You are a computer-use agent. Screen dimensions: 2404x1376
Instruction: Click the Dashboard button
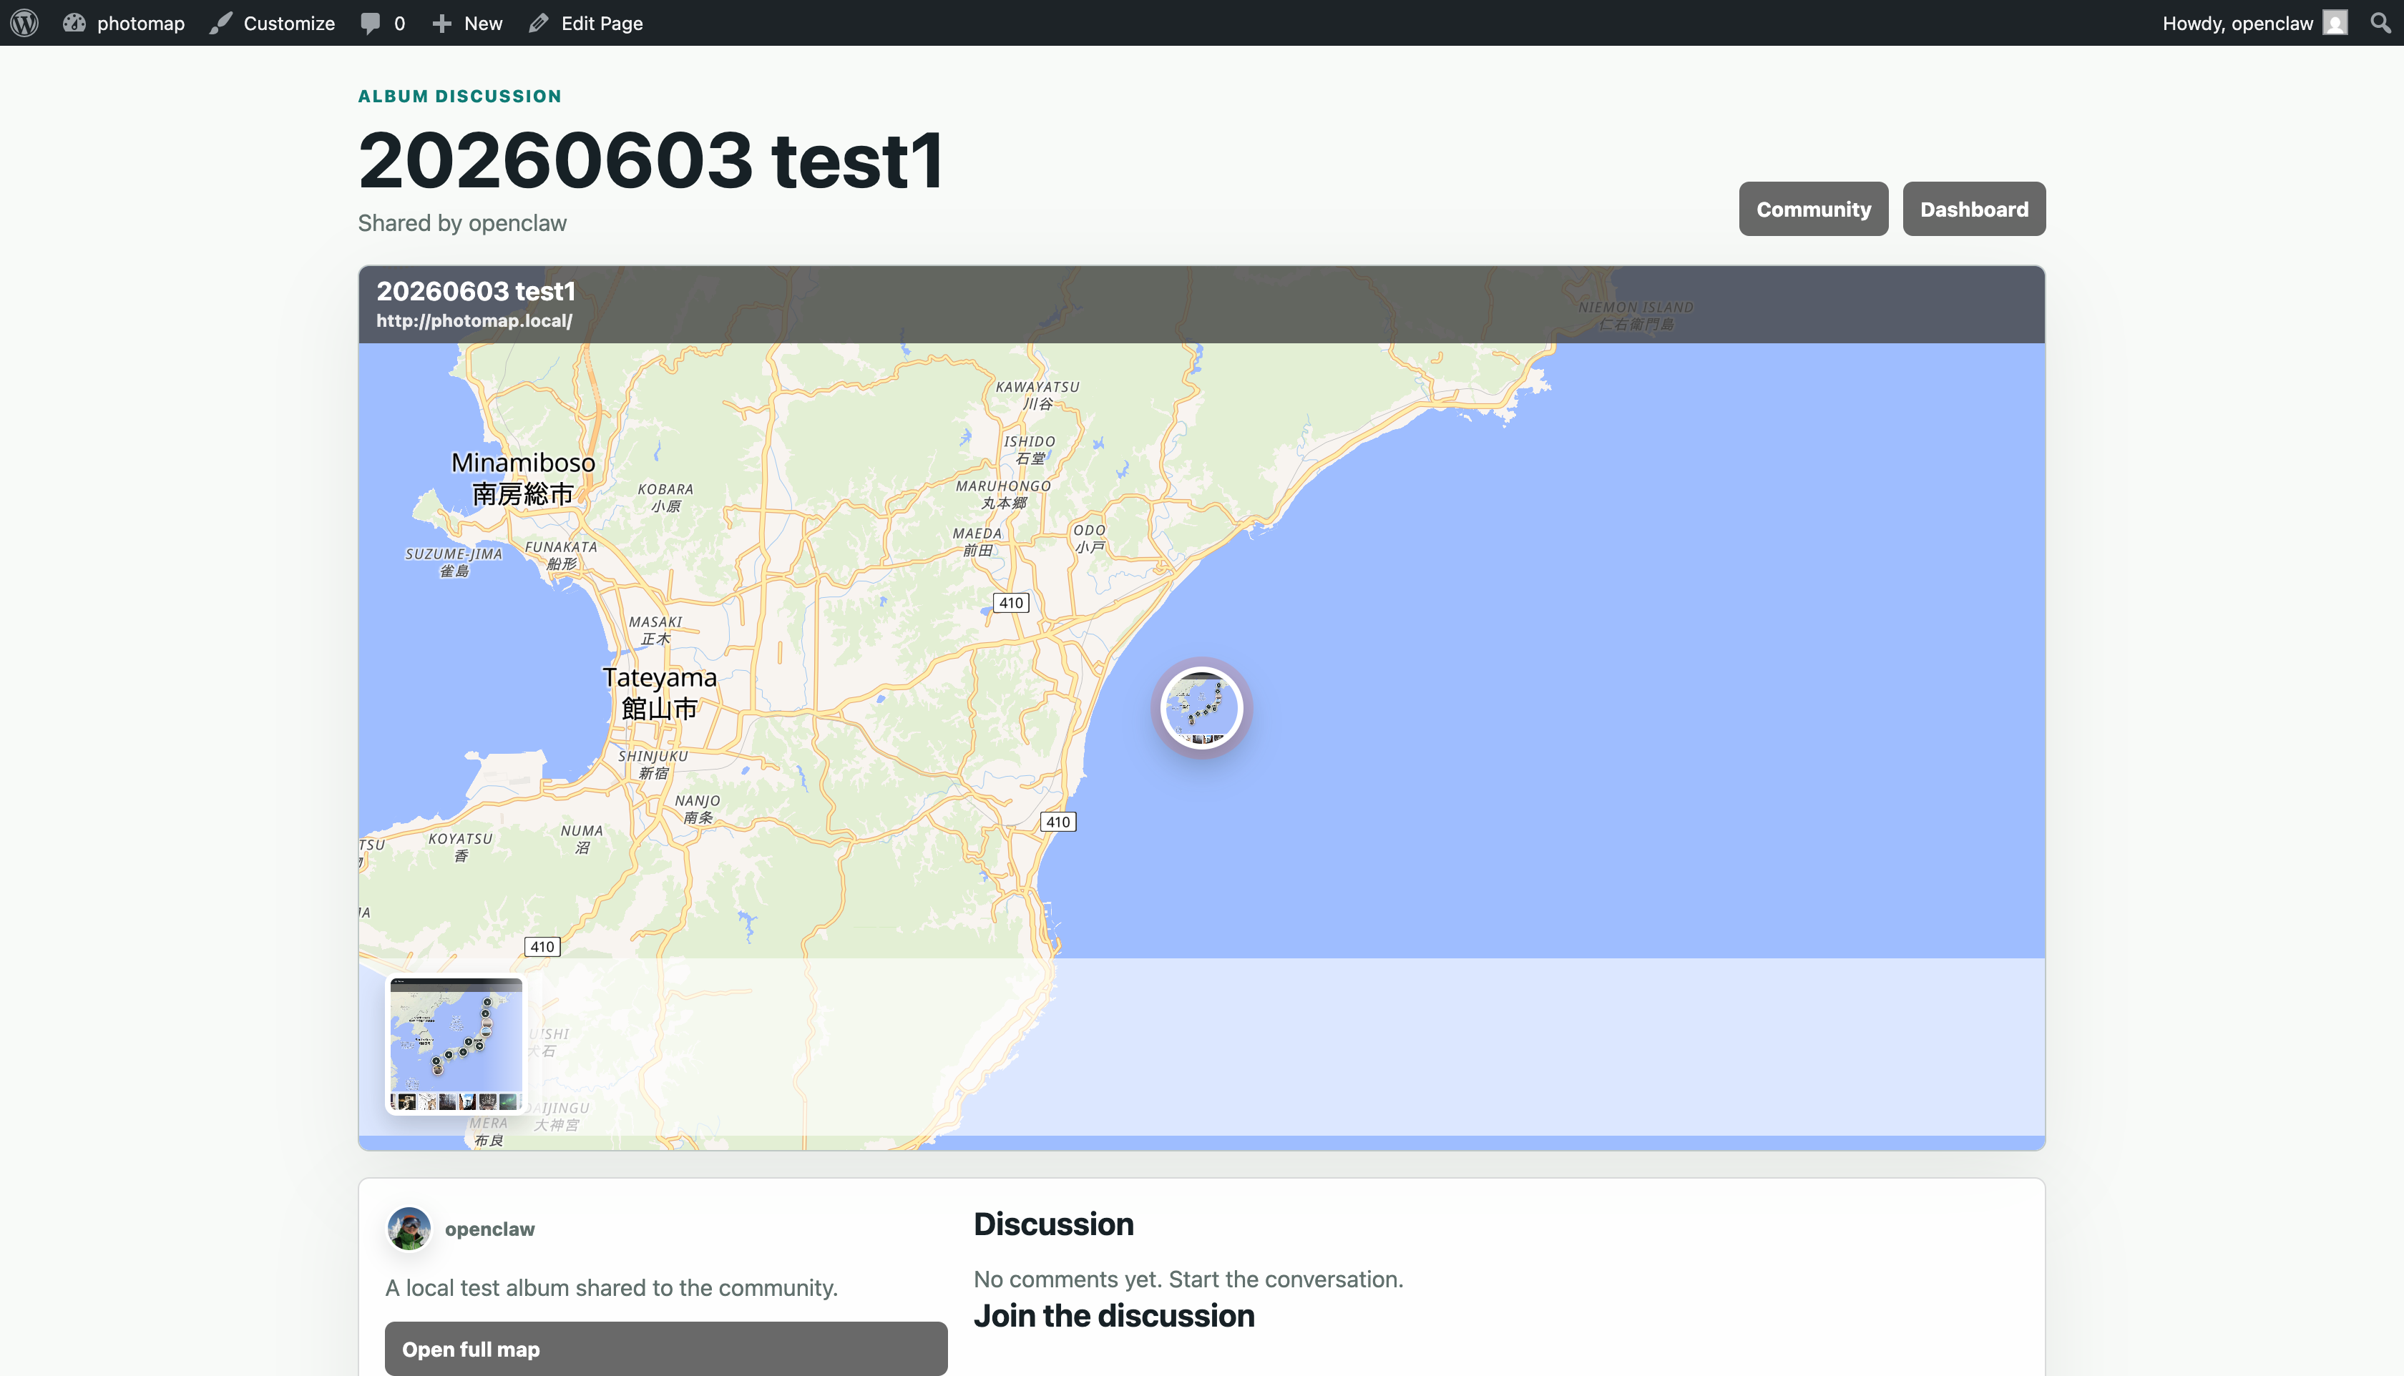point(1974,209)
